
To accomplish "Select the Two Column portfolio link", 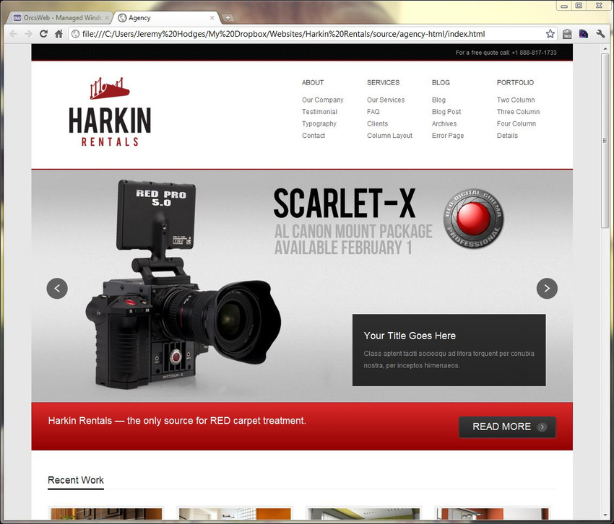I will [x=516, y=100].
